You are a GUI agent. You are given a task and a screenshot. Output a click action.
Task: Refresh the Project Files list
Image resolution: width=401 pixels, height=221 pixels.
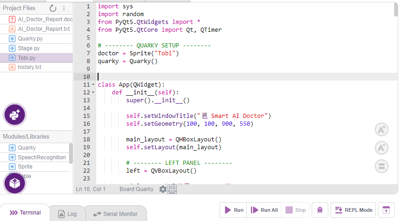(53, 8)
